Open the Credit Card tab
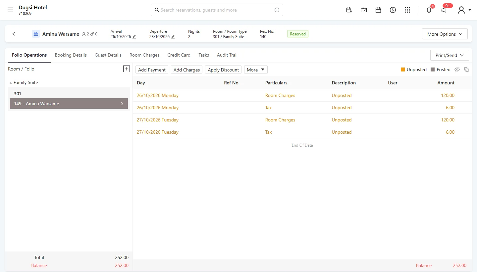 point(179,55)
